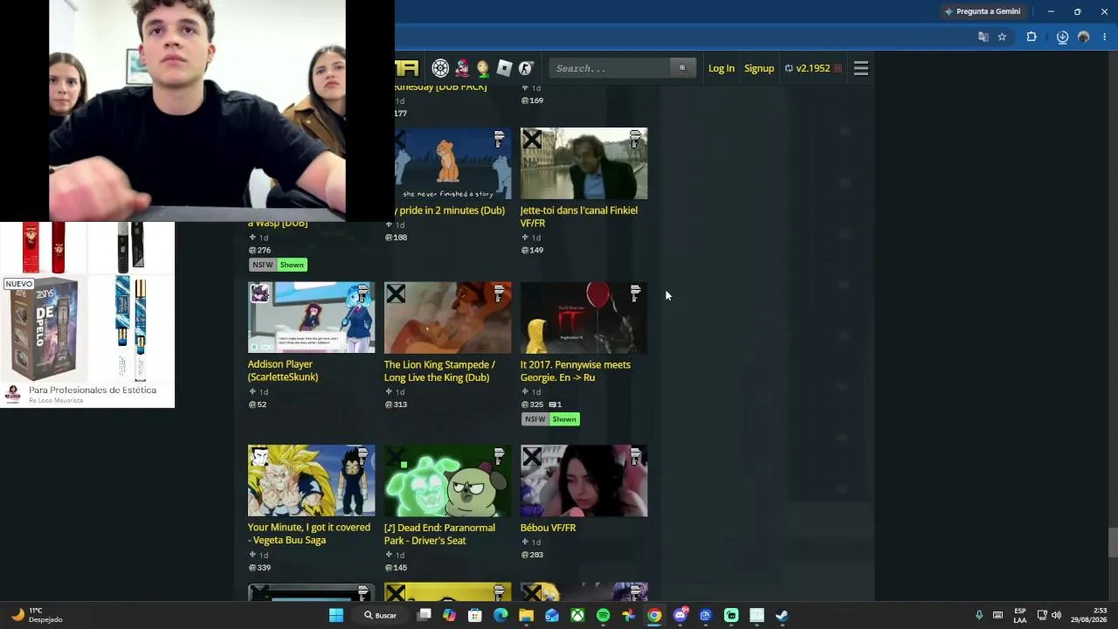Image resolution: width=1118 pixels, height=629 pixels.
Task: Open the weather widget showing 11°C Despejado
Action: (37, 615)
